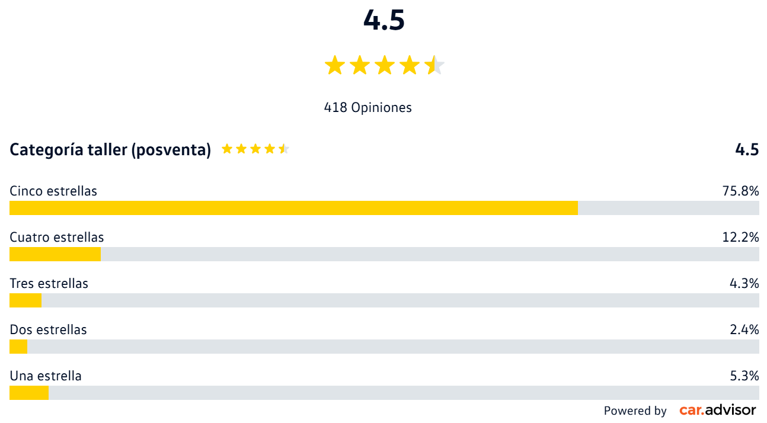The width and height of the screenshot is (767, 423).
Task: Select the Una estrella label
Action: tap(46, 376)
